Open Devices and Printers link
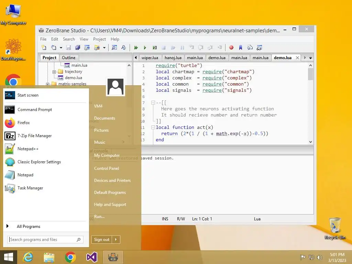This screenshot has width=352, height=264. [112, 180]
